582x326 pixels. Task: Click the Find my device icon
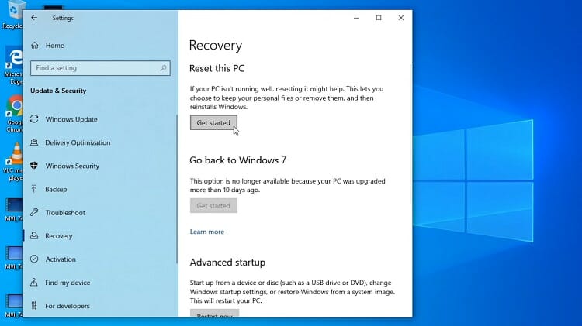[x=34, y=283]
